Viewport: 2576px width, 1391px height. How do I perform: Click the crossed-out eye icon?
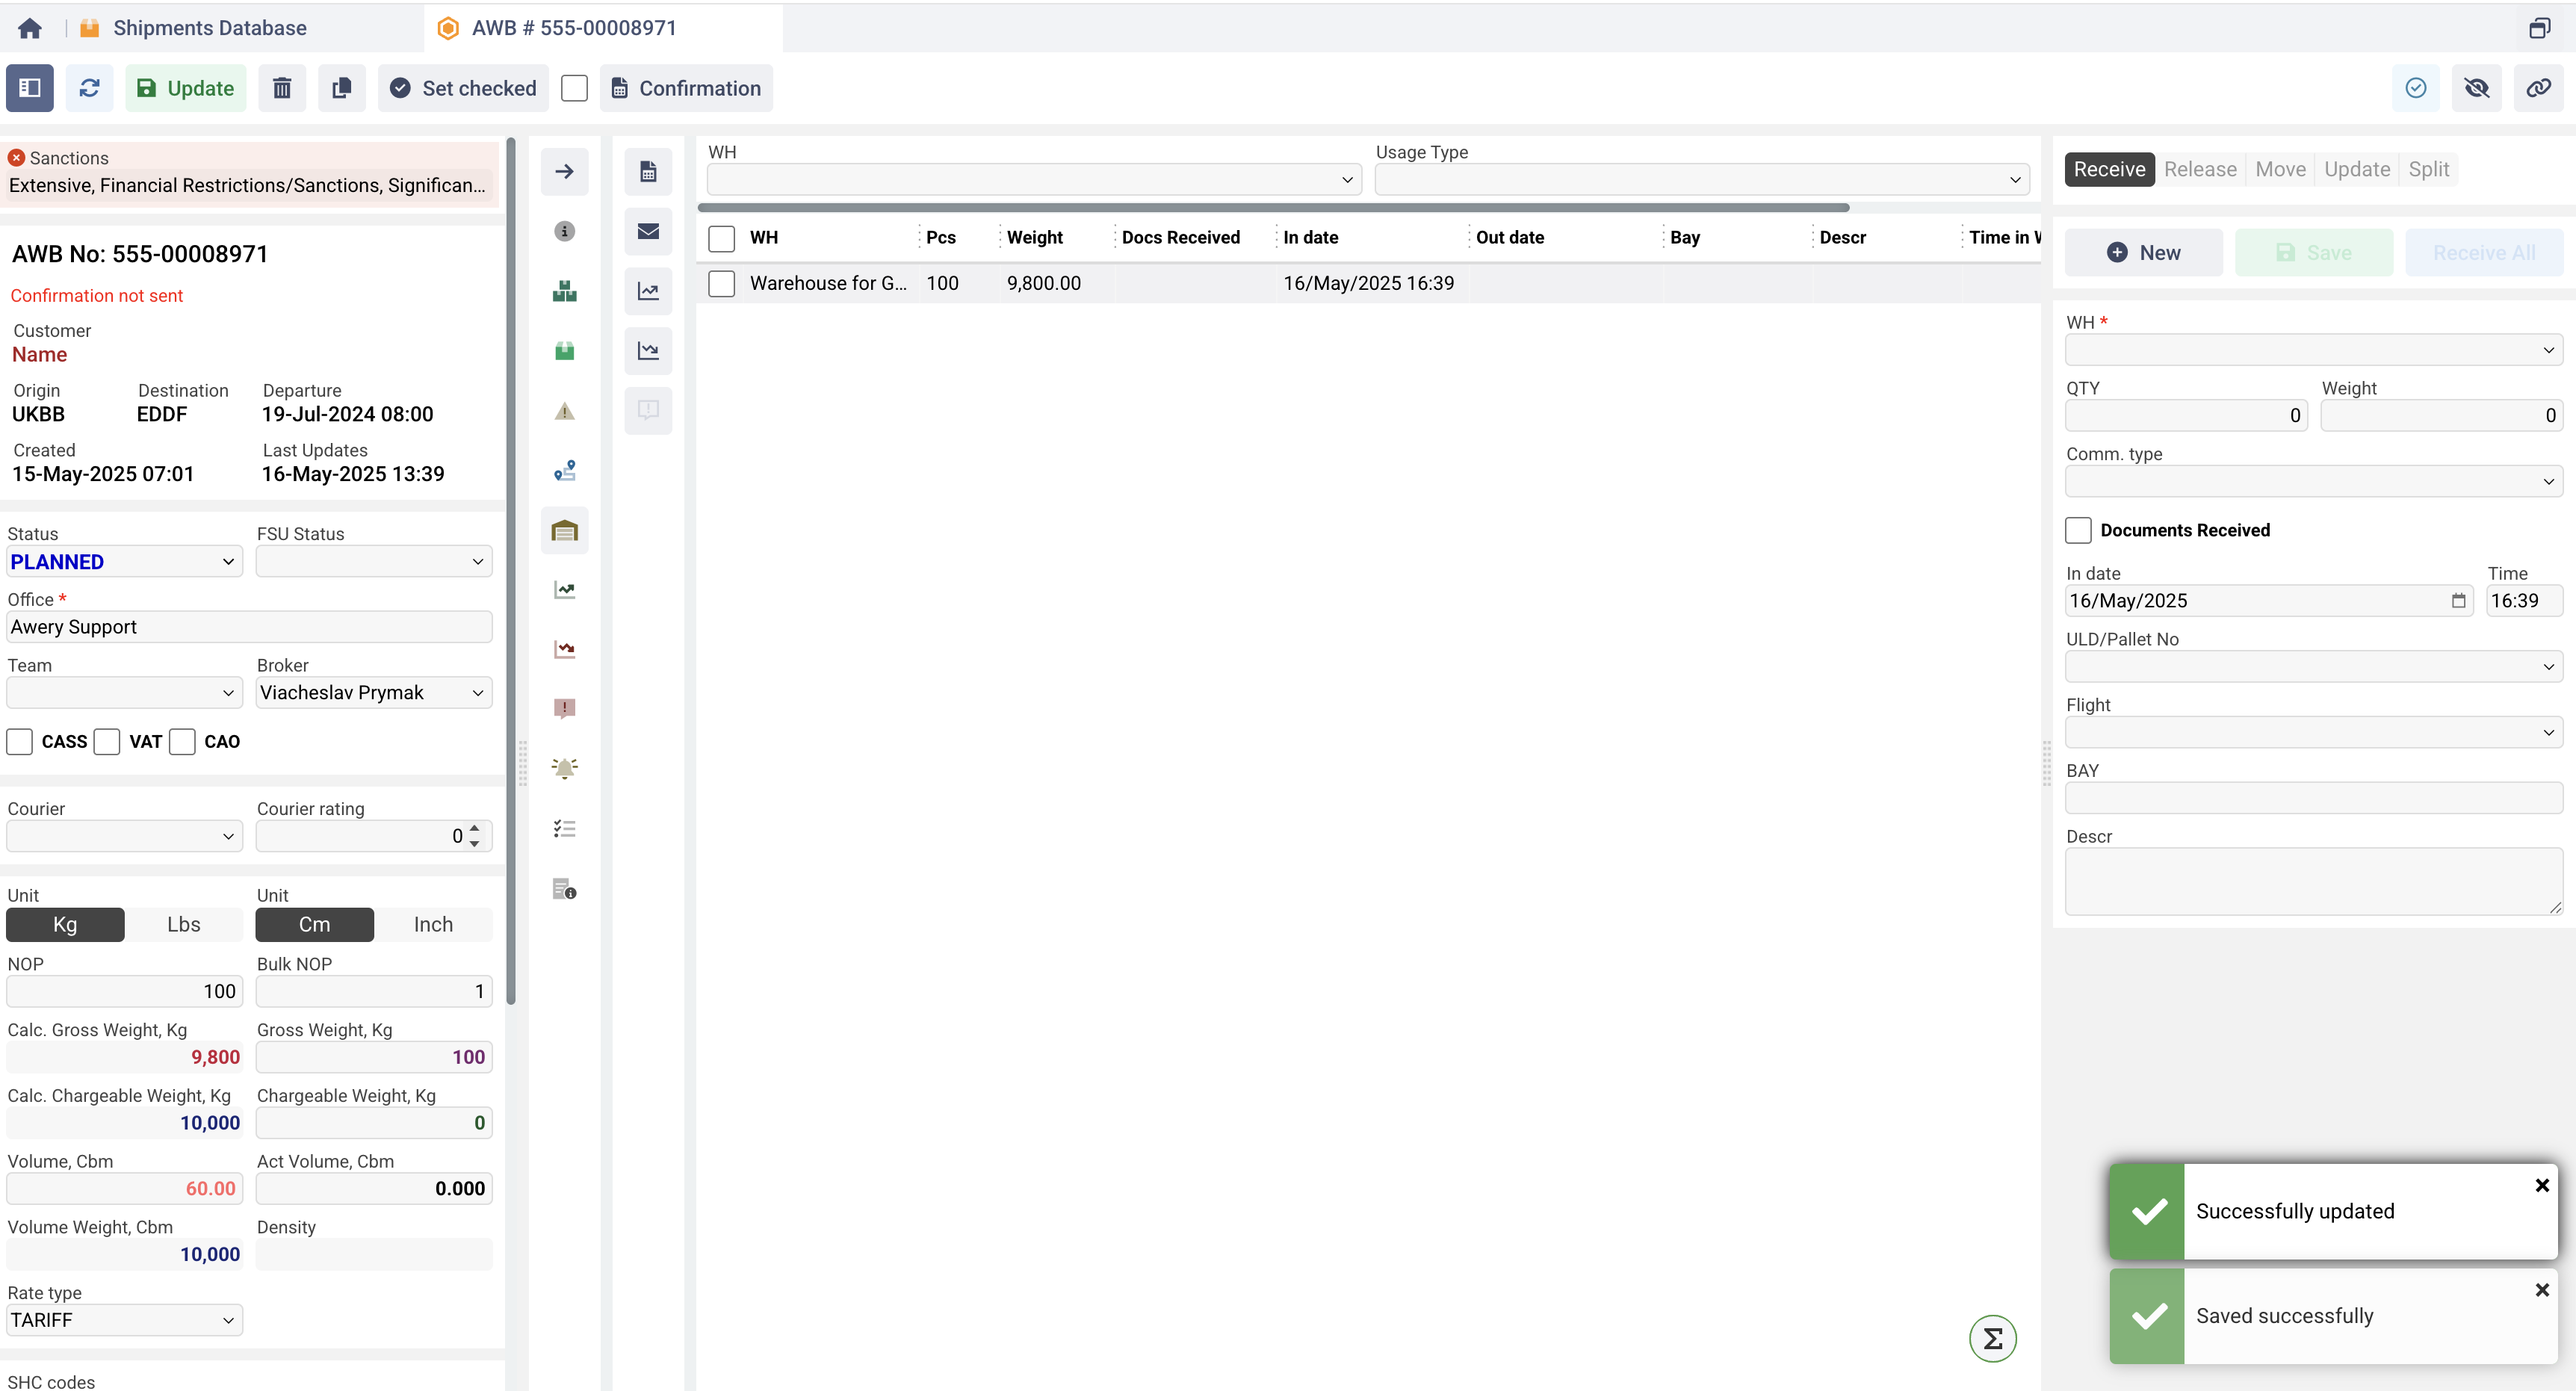2477,88
